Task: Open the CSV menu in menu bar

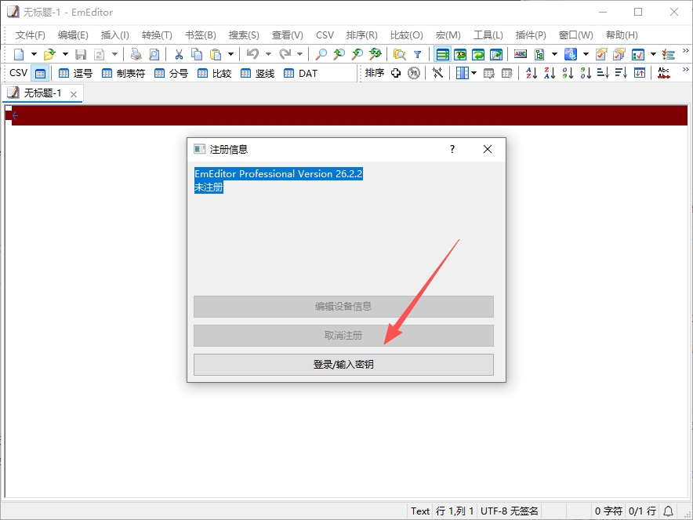Action: click(325, 35)
